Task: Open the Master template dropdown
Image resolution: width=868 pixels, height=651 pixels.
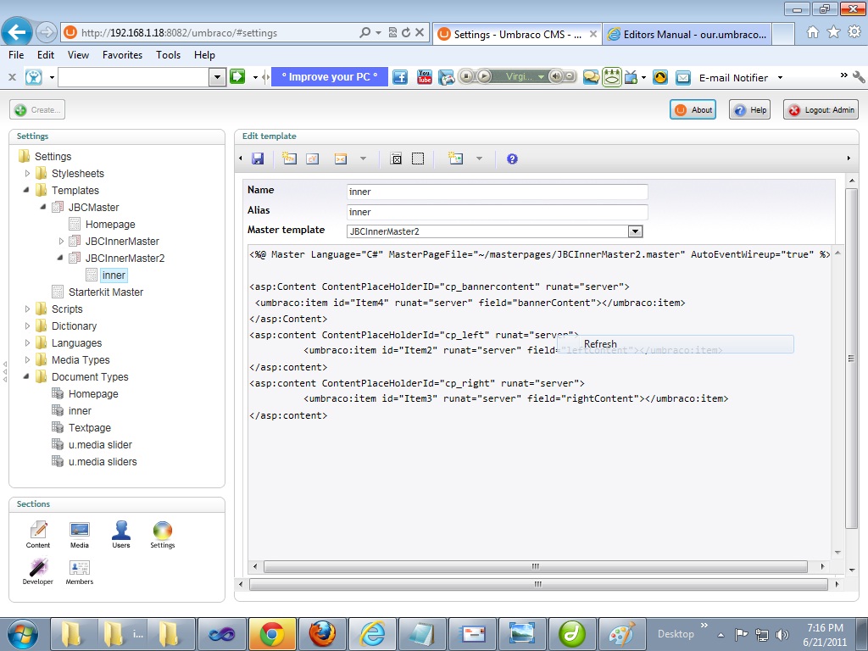Action: click(x=635, y=231)
